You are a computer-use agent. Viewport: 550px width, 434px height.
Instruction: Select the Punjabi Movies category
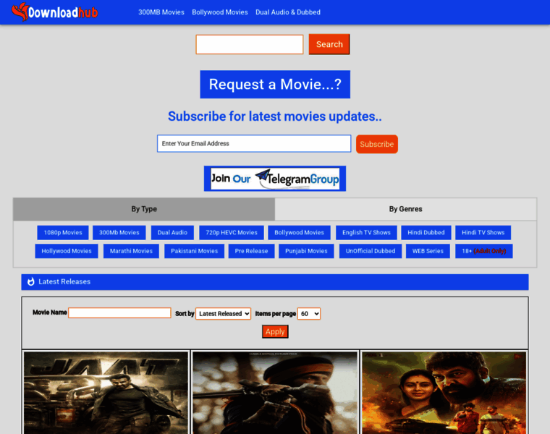306,251
